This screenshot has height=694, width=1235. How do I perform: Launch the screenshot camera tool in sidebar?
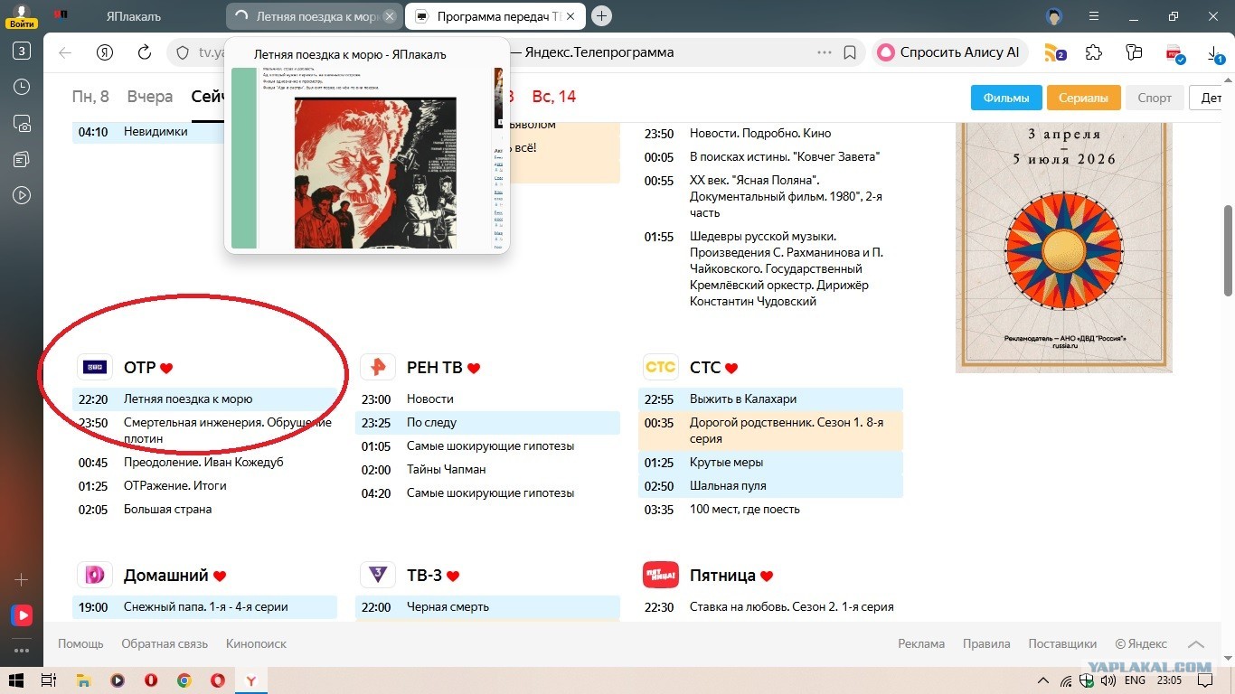coord(22,123)
